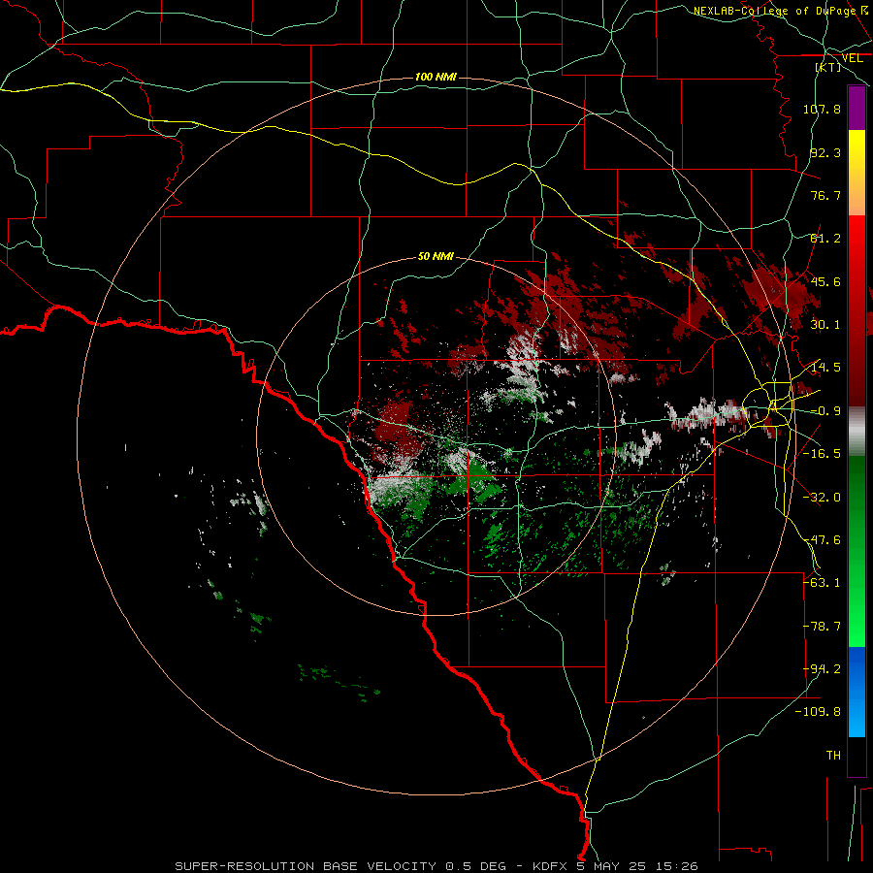Screen dimensions: 873x873
Task: Click the -47.6 velocity scale value
Action: 822,540
